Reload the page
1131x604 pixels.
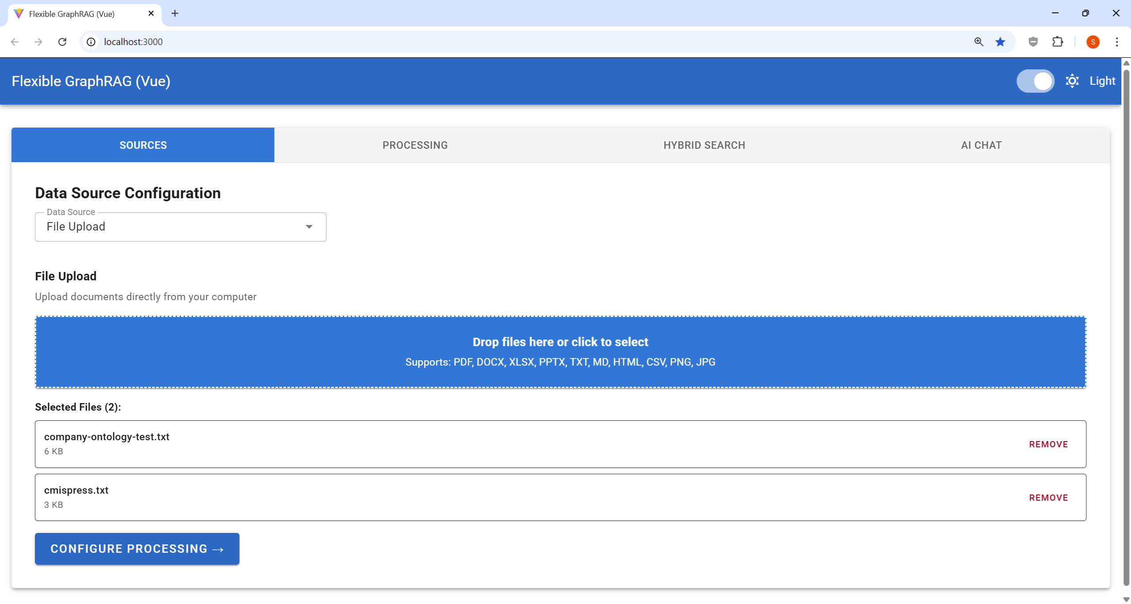[x=62, y=42]
